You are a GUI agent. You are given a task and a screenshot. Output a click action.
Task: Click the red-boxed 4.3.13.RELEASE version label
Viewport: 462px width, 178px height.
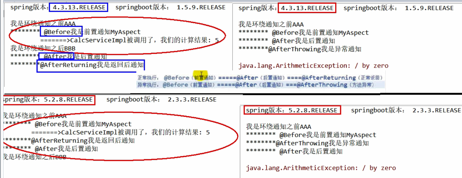307,8
